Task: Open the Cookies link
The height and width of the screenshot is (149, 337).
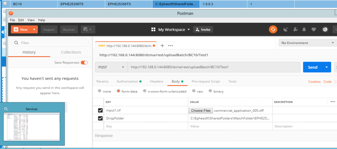Action: tap(315, 81)
